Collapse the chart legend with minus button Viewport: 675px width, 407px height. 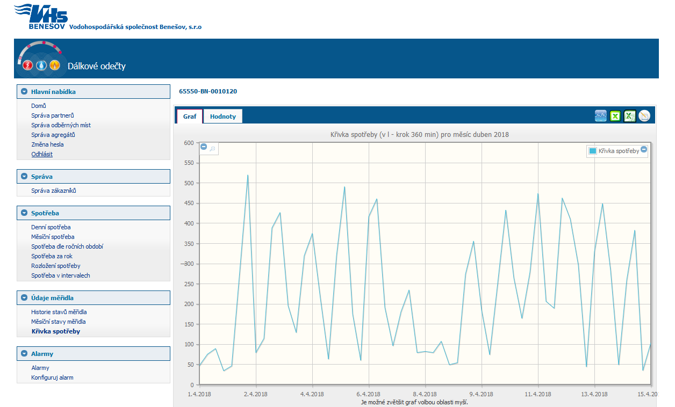(644, 149)
